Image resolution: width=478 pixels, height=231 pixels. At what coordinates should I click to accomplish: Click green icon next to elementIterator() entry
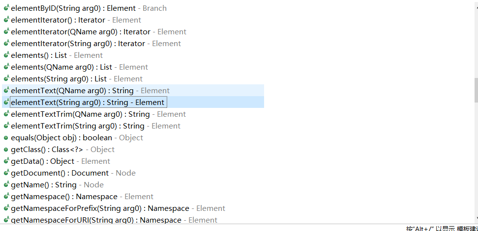[6, 20]
